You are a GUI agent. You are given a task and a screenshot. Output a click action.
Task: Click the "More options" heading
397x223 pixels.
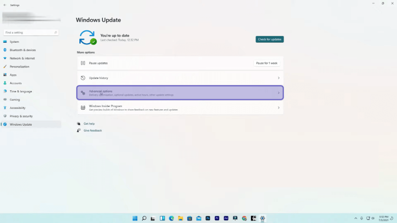86,52
